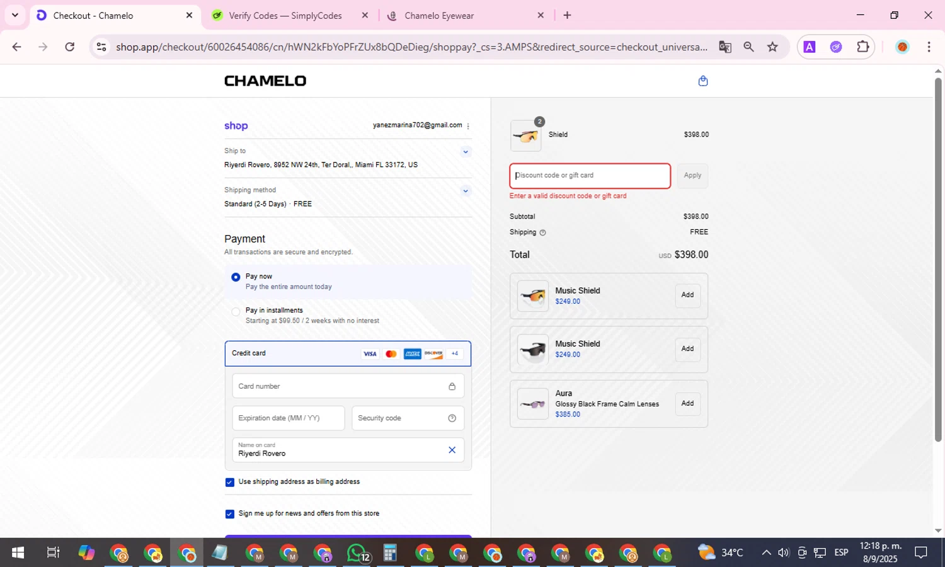Image resolution: width=945 pixels, height=567 pixels.
Task: Expand the Shipping method section
Action: [x=466, y=191]
